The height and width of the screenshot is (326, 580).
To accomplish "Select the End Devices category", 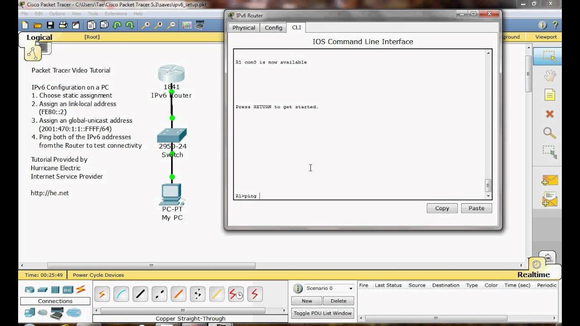I will [x=30, y=312].
